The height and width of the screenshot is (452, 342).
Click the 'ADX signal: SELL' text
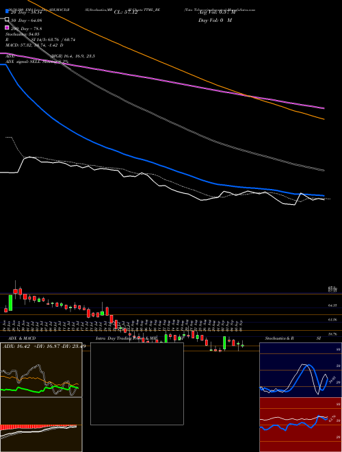[24, 62]
